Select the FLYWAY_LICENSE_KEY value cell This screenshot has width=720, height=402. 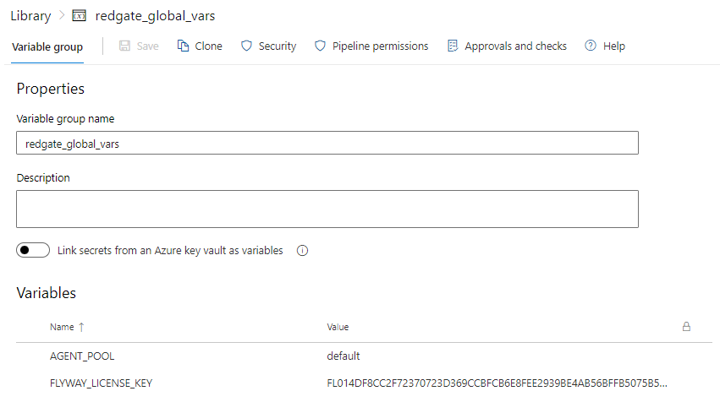pos(497,383)
